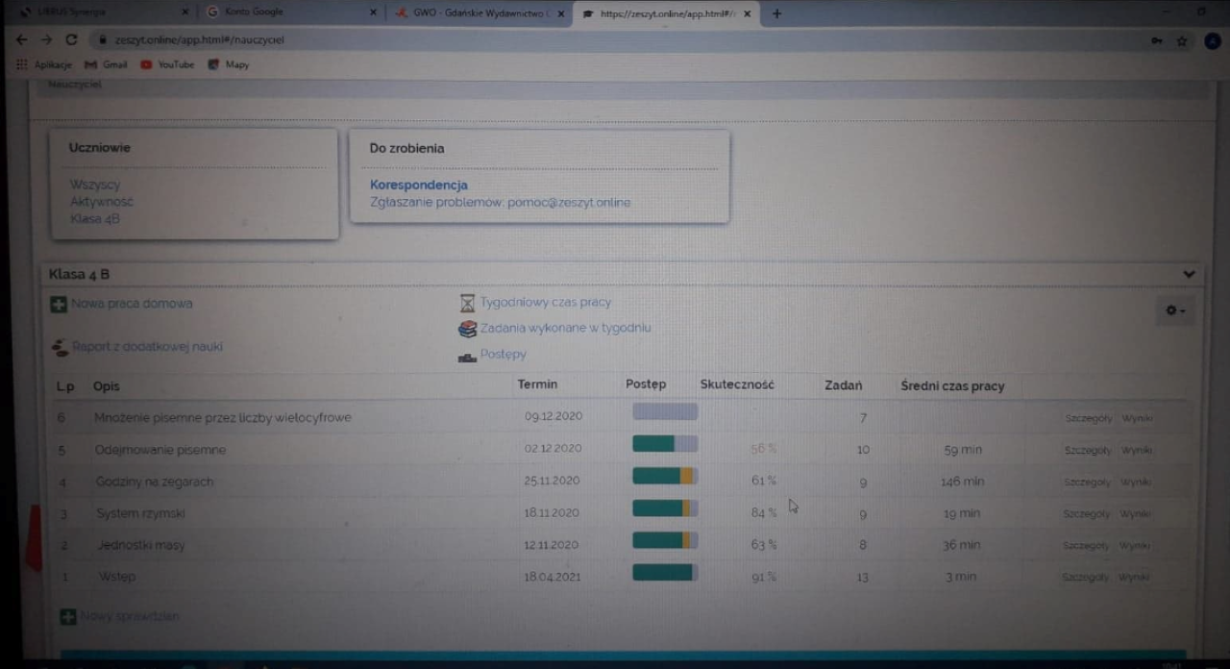The width and height of the screenshot is (1230, 669).
Task: Select Klasa 4B in the Uczniowie panel
Action: (x=94, y=219)
